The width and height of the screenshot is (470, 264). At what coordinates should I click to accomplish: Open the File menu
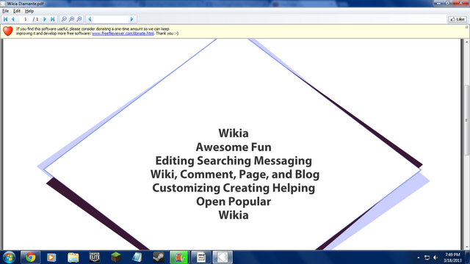(x=5, y=11)
